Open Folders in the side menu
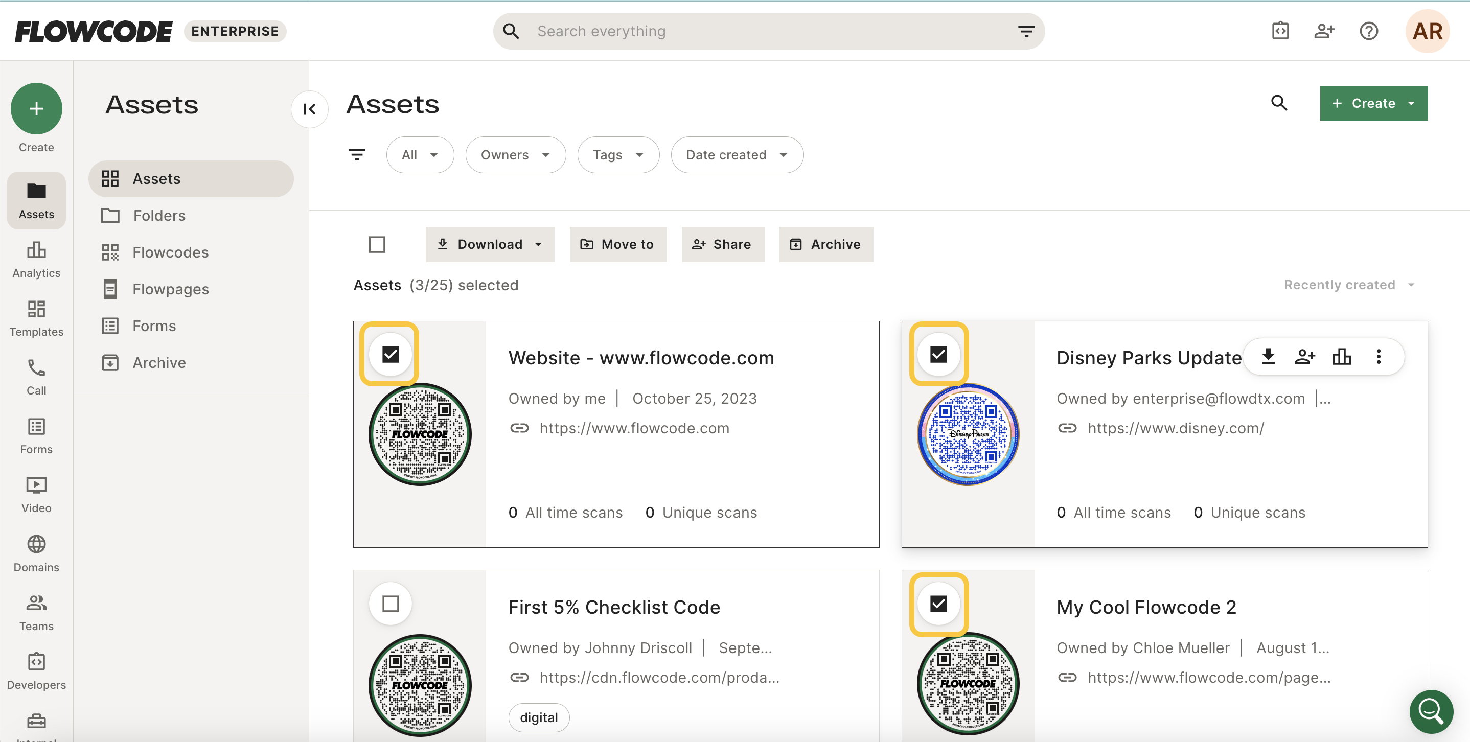The image size is (1470, 742). tap(191, 216)
